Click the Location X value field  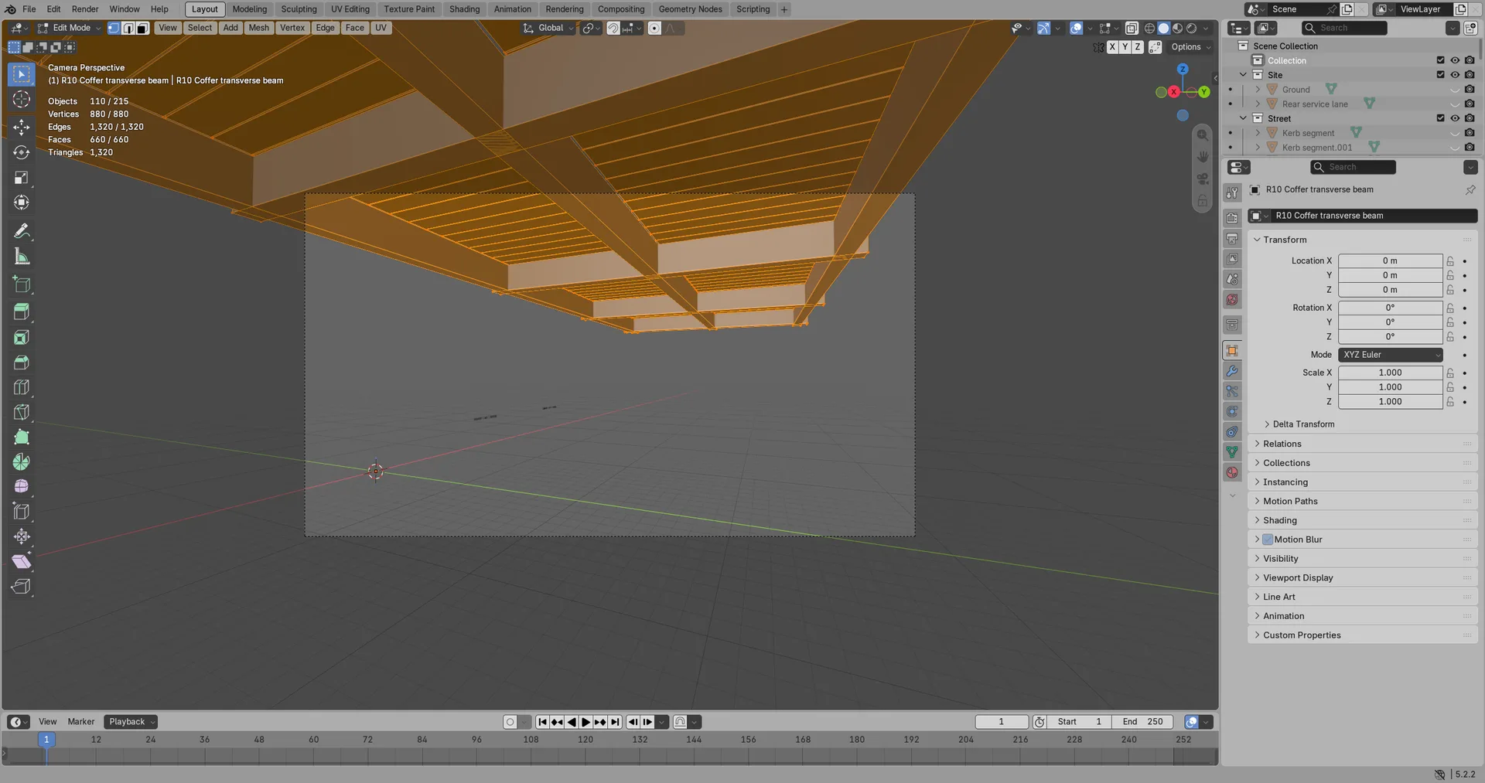tap(1390, 261)
